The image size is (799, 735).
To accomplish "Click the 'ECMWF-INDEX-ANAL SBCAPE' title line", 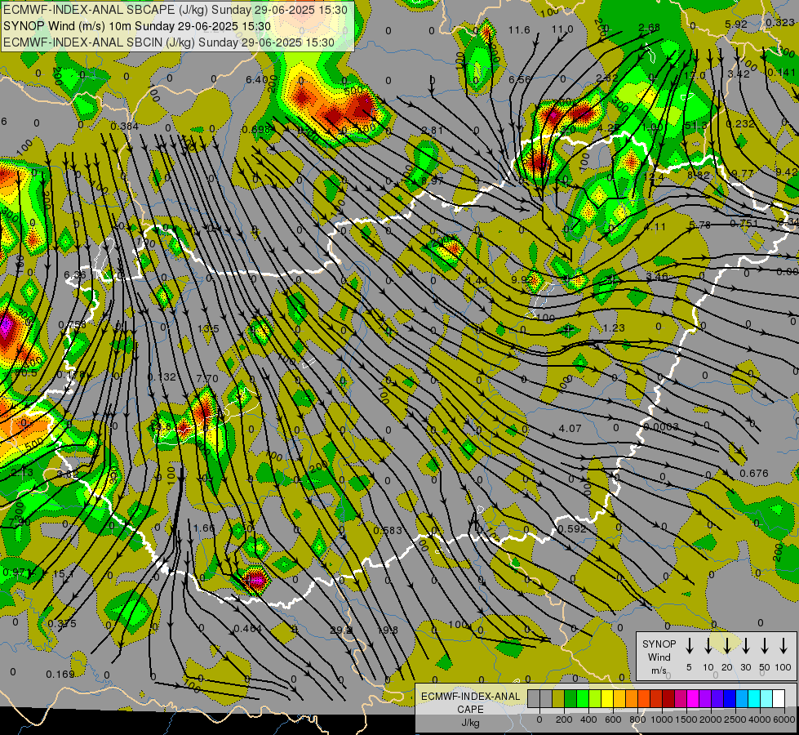I will 175,10.
